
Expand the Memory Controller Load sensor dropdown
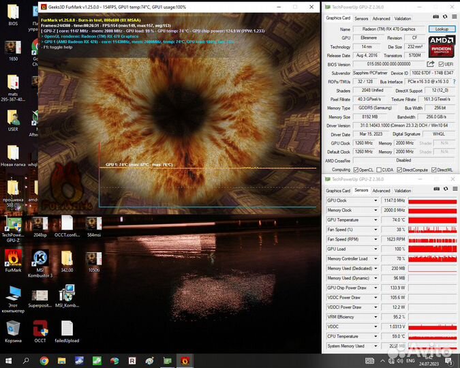[x=375, y=258]
